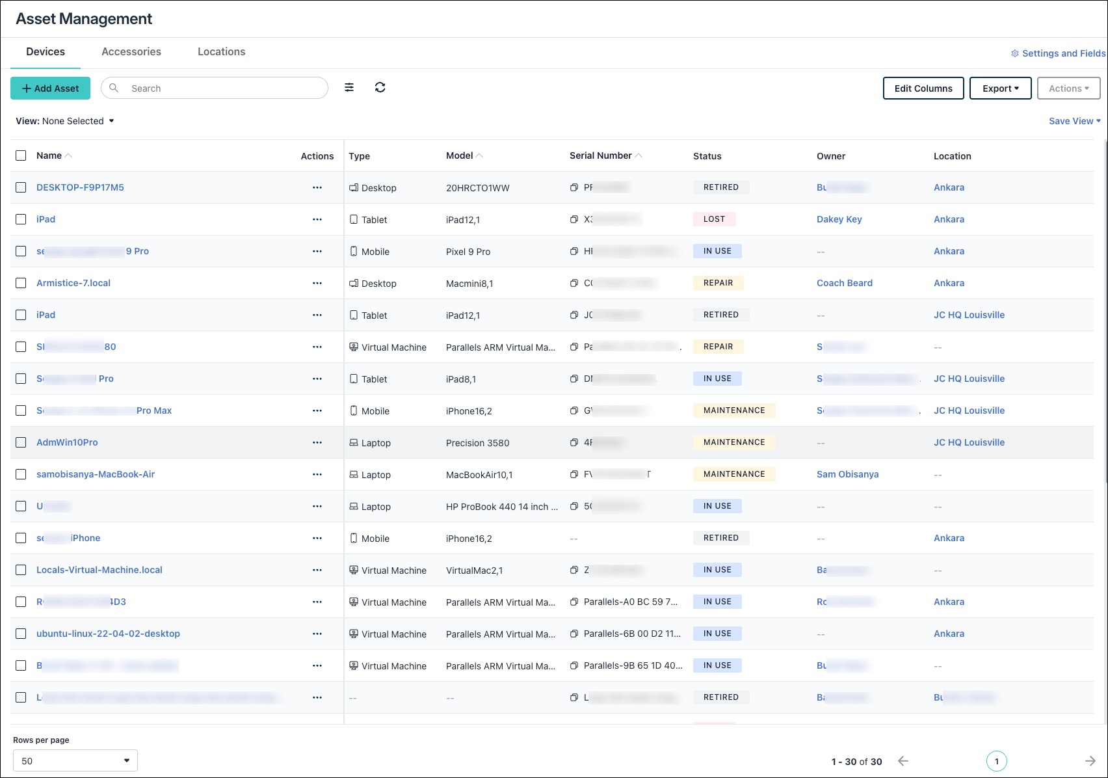Check the box for DESKTOP-F9P17M5
The height and width of the screenshot is (778, 1108).
21,187
